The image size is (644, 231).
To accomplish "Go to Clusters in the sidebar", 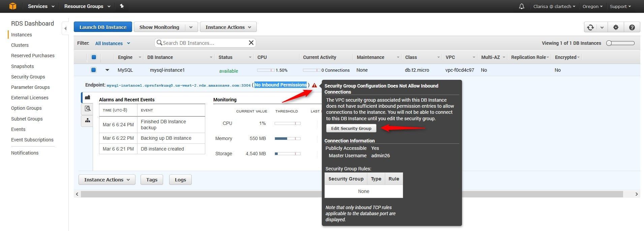I will click(20, 45).
